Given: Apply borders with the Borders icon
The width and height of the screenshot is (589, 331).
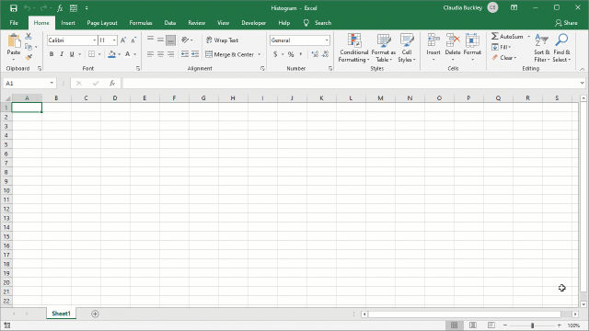Looking at the screenshot, I should pos(92,54).
